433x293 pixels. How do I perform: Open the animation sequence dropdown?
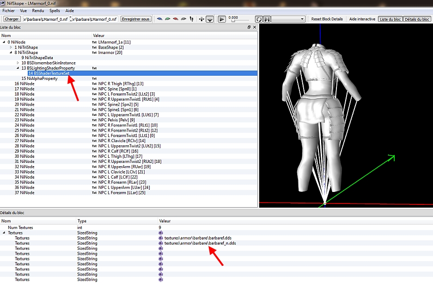(x=288, y=19)
